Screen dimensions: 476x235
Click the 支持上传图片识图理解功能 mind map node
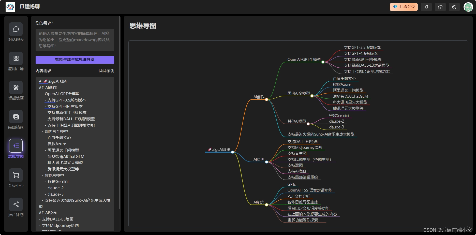coord(367,71)
